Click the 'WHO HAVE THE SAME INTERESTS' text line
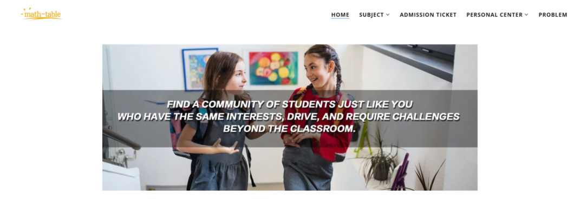The image size is (574, 220). pos(289,117)
